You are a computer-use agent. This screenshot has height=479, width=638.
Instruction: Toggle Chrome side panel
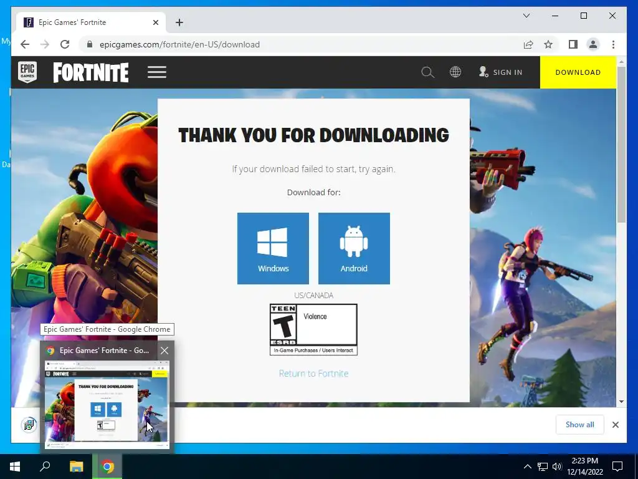point(573,44)
